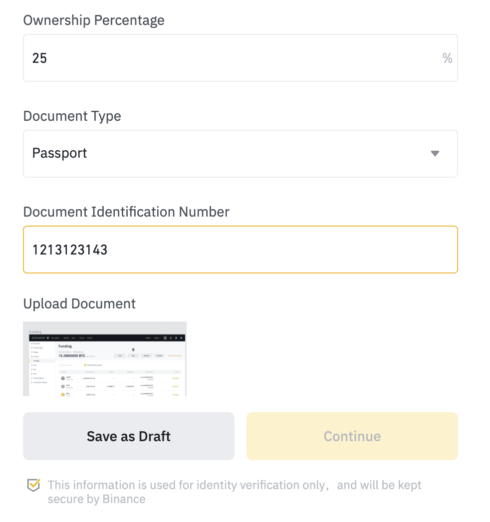490x522 pixels.
Task: Click the Funding heading in uploaded image
Action: coord(65,346)
